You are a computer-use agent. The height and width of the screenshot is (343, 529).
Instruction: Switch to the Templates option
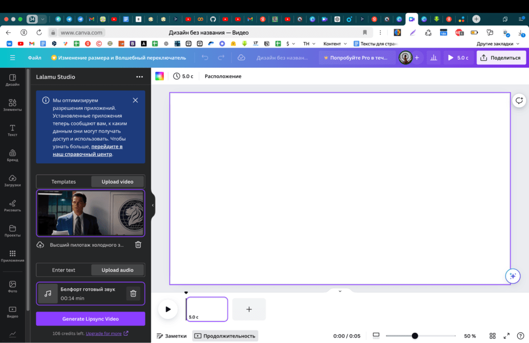64,182
